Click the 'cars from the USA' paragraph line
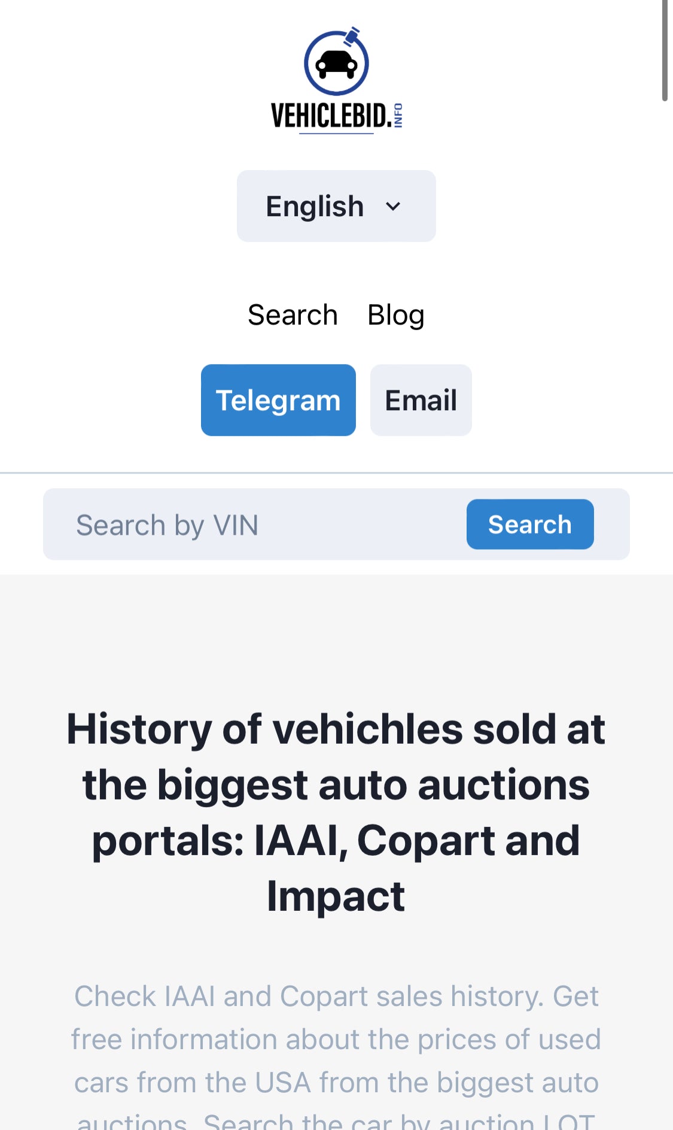The width and height of the screenshot is (673, 1130). coord(336,1083)
